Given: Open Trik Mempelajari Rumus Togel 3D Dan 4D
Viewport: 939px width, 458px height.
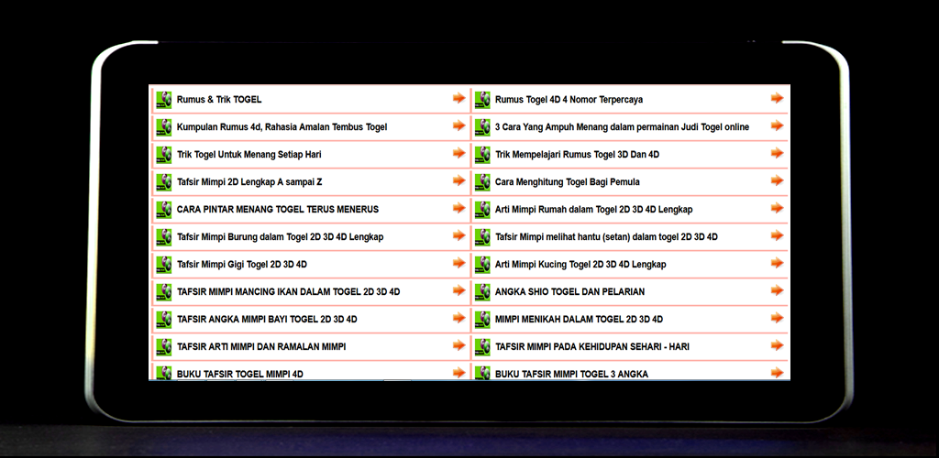Looking at the screenshot, I should pos(577,155).
